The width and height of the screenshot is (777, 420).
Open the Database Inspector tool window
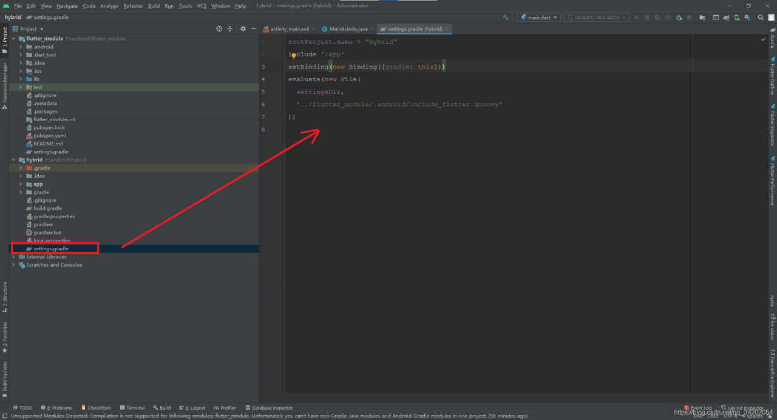click(268, 408)
